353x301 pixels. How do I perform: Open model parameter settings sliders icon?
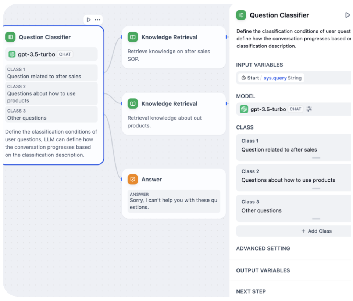309,109
